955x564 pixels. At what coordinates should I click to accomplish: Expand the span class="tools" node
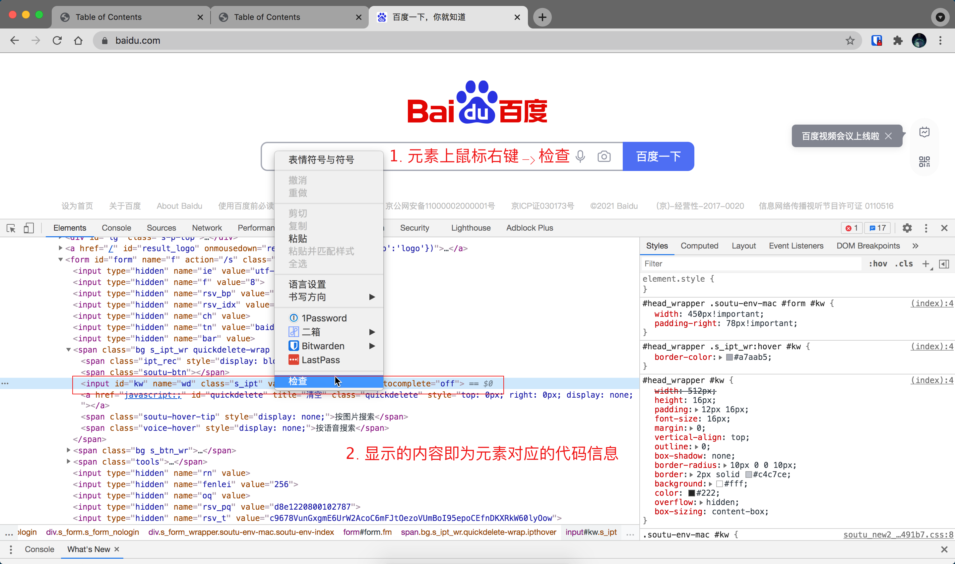68,461
